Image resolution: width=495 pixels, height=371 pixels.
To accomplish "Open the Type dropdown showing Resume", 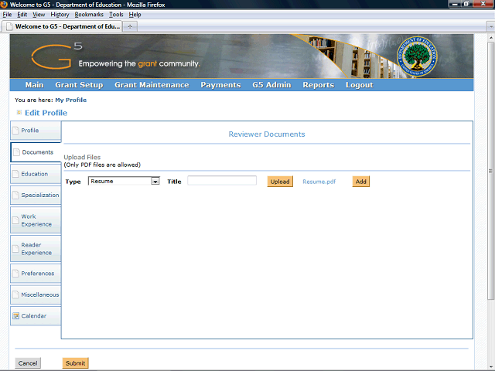I will 124,181.
